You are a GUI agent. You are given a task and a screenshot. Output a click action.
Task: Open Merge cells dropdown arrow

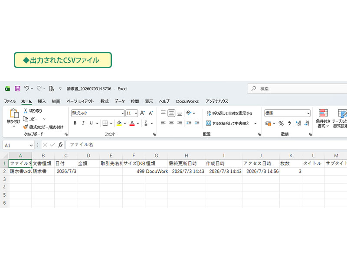[x=255, y=123]
